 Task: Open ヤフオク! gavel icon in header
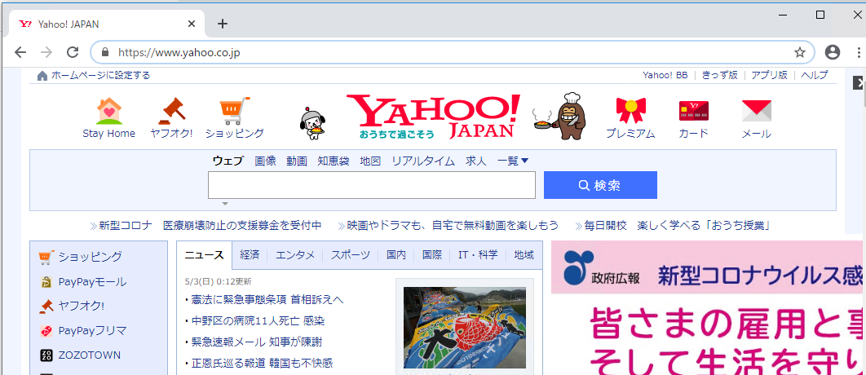point(171,112)
